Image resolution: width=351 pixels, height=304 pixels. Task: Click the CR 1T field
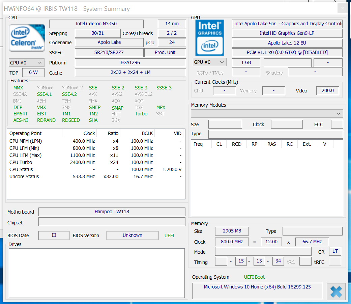pyautogui.click(x=335, y=251)
